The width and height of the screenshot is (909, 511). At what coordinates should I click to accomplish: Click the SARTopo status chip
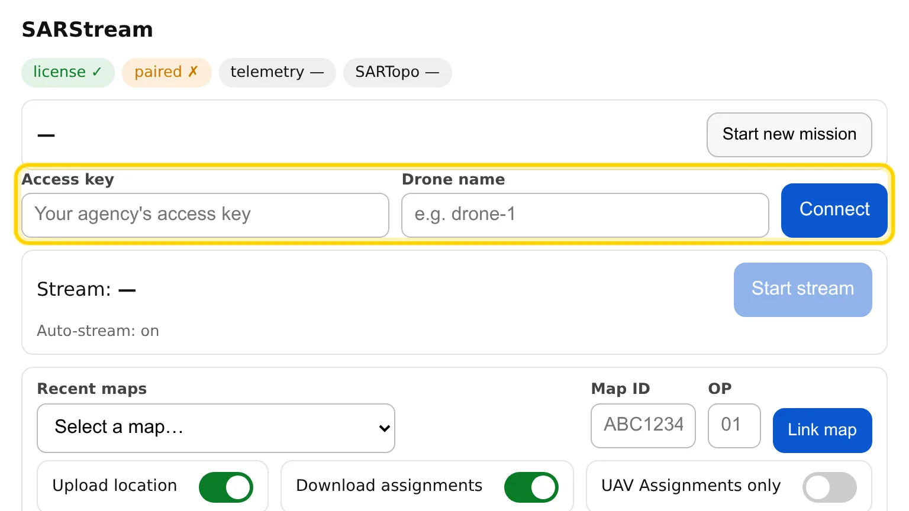pyautogui.click(x=398, y=73)
